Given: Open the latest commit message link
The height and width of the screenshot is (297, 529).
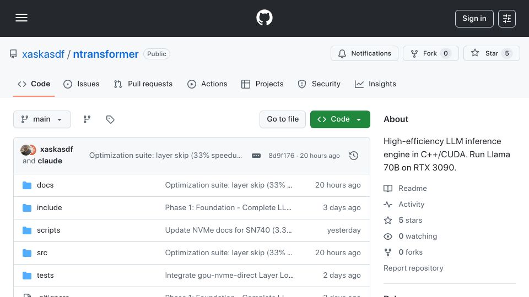Looking at the screenshot, I should tap(165, 156).
